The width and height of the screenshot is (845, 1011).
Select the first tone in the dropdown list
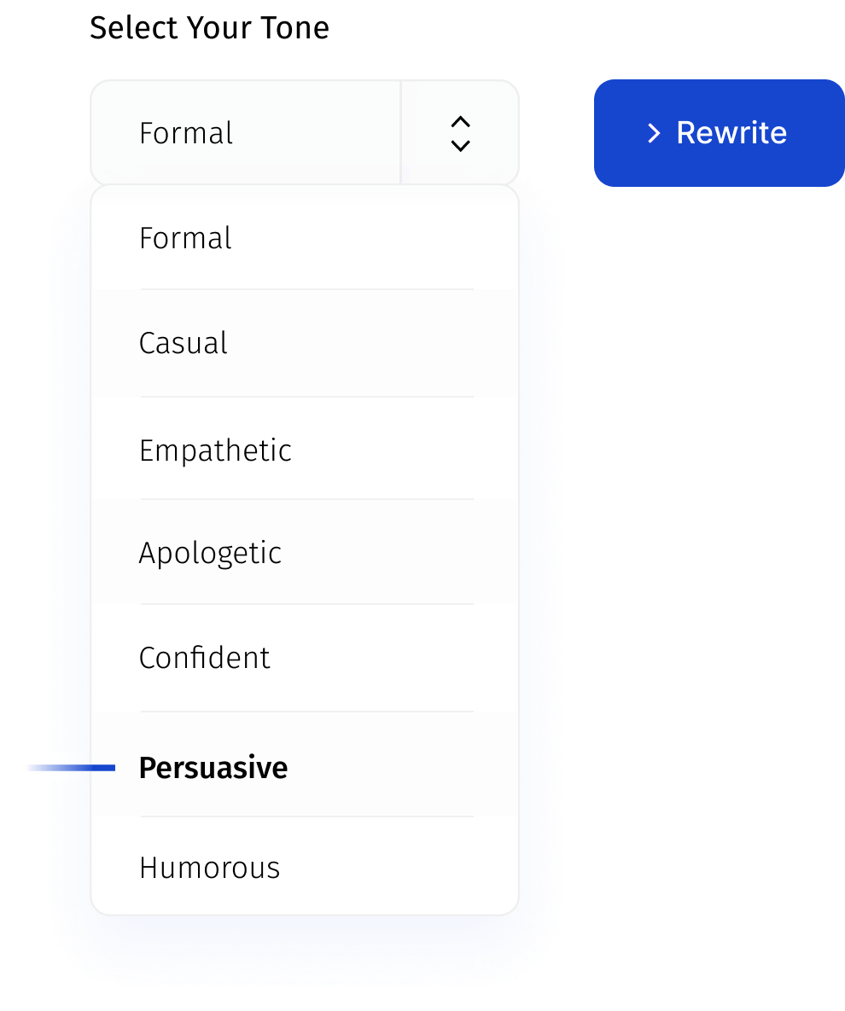pos(185,238)
